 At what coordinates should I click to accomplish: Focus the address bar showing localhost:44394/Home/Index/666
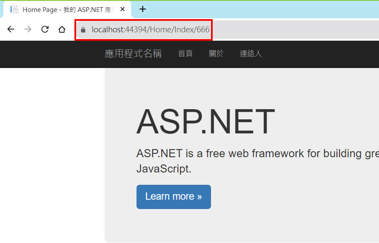(x=227, y=29)
